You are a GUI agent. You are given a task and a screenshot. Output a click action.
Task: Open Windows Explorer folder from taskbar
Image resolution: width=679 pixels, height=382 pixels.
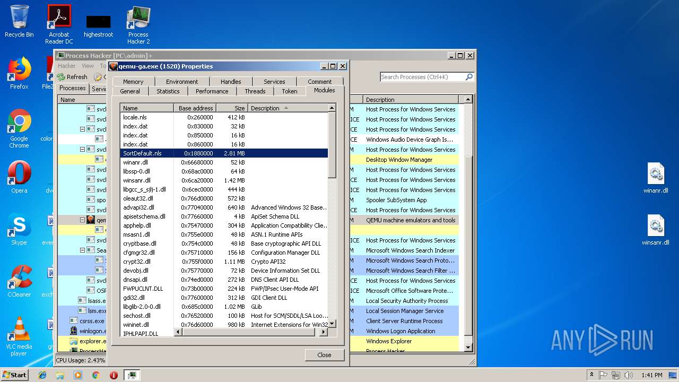pos(60,375)
